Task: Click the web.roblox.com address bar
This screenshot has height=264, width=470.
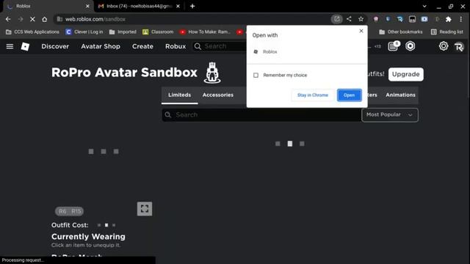Action: pos(192,19)
